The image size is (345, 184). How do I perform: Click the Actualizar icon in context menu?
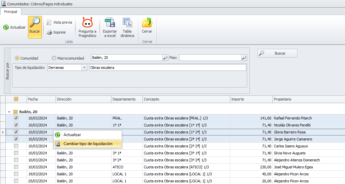click(x=58, y=135)
